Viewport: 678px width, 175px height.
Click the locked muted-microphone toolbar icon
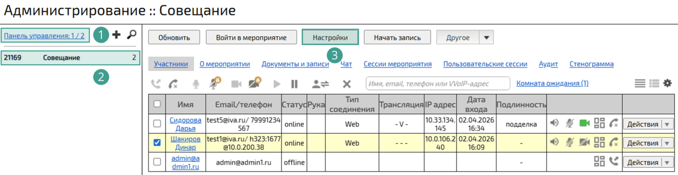click(x=215, y=83)
